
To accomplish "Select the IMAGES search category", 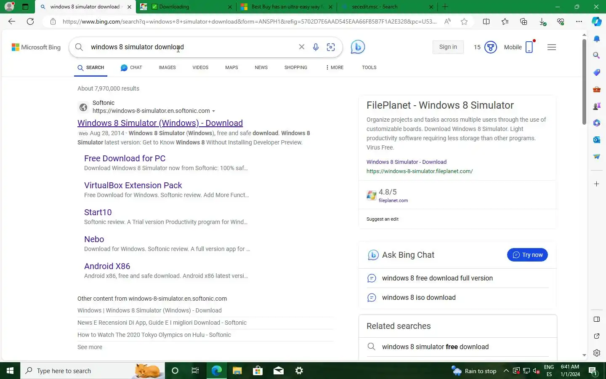I will pyautogui.click(x=167, y=67).
